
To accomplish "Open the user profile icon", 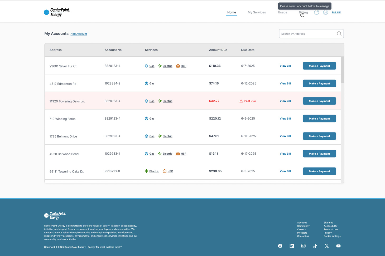I will coord(325,12).
